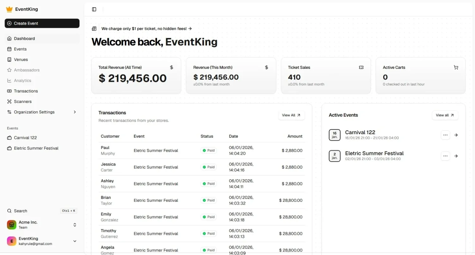Open Eletric Summer Festival arrow icon
The width and height of the screenshot is (475, 255).
(x=456, y=156)
